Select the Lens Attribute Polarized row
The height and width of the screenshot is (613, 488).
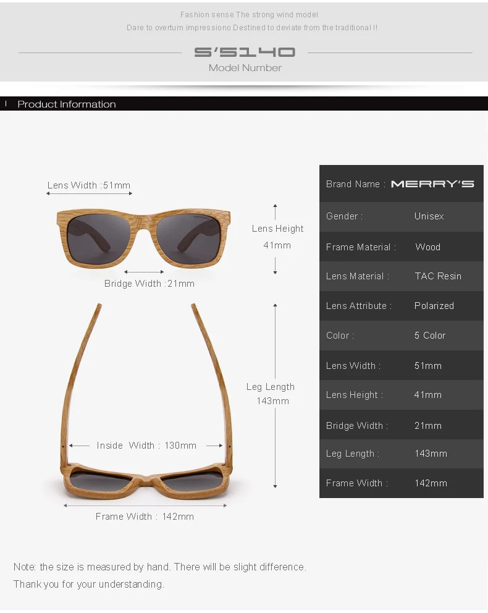click(402, 306)
